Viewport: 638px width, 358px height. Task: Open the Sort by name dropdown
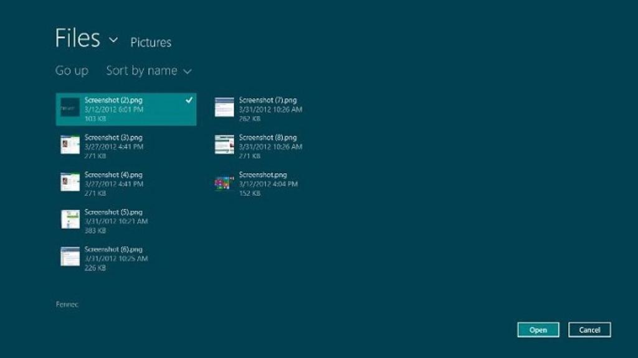click(149, 71)
